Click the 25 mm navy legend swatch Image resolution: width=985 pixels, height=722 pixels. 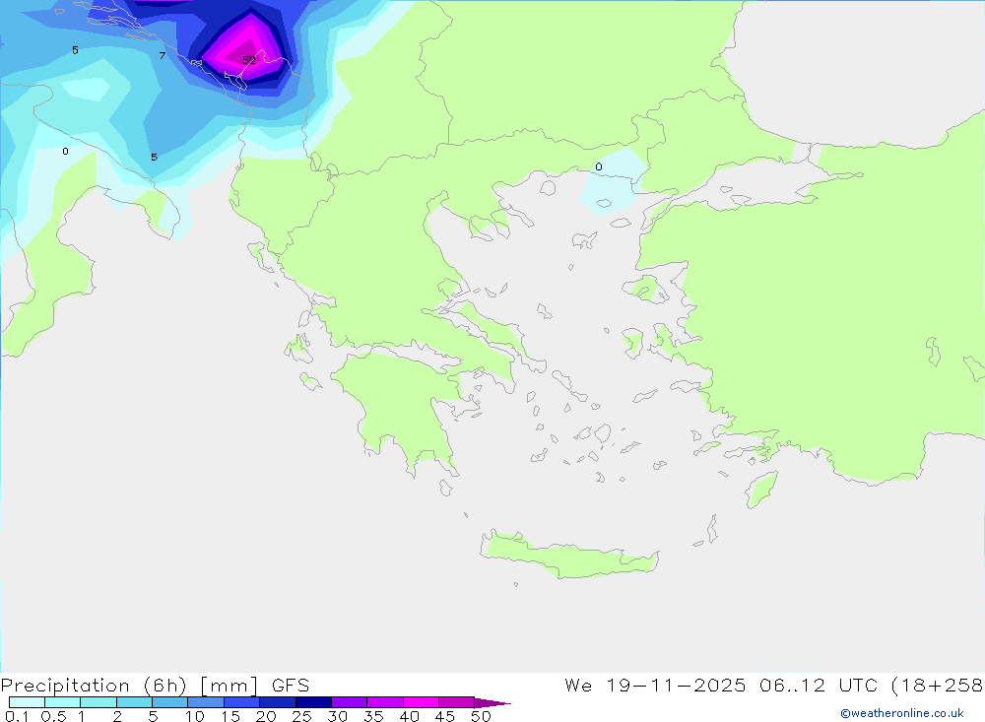(313, 702)
